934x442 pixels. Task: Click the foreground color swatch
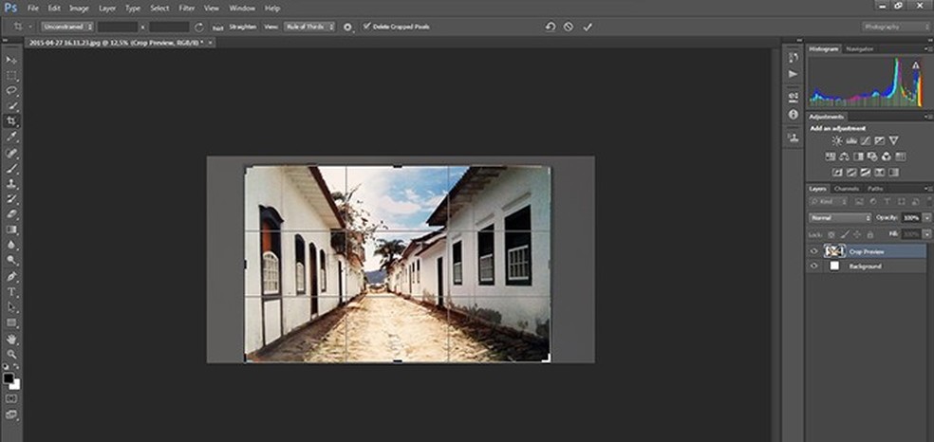coord(9,378)
